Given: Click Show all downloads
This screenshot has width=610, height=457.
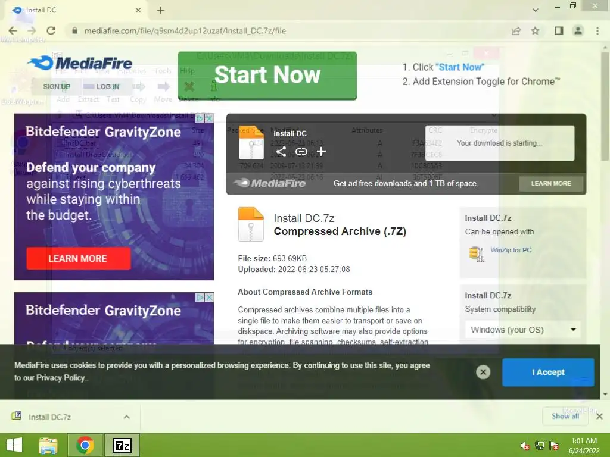Looking at the screenshot, I should [565, 416].
